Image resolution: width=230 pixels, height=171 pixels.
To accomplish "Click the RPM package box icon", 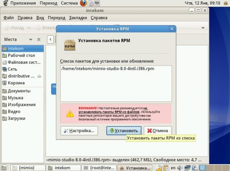I will point(69,45).
